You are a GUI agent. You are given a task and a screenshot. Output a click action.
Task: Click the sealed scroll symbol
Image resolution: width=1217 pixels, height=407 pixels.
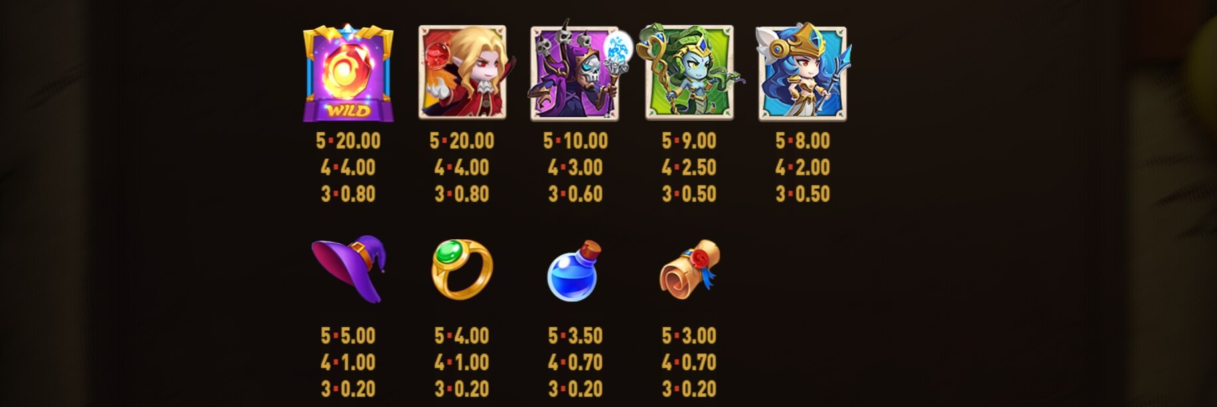coord(689,269)
